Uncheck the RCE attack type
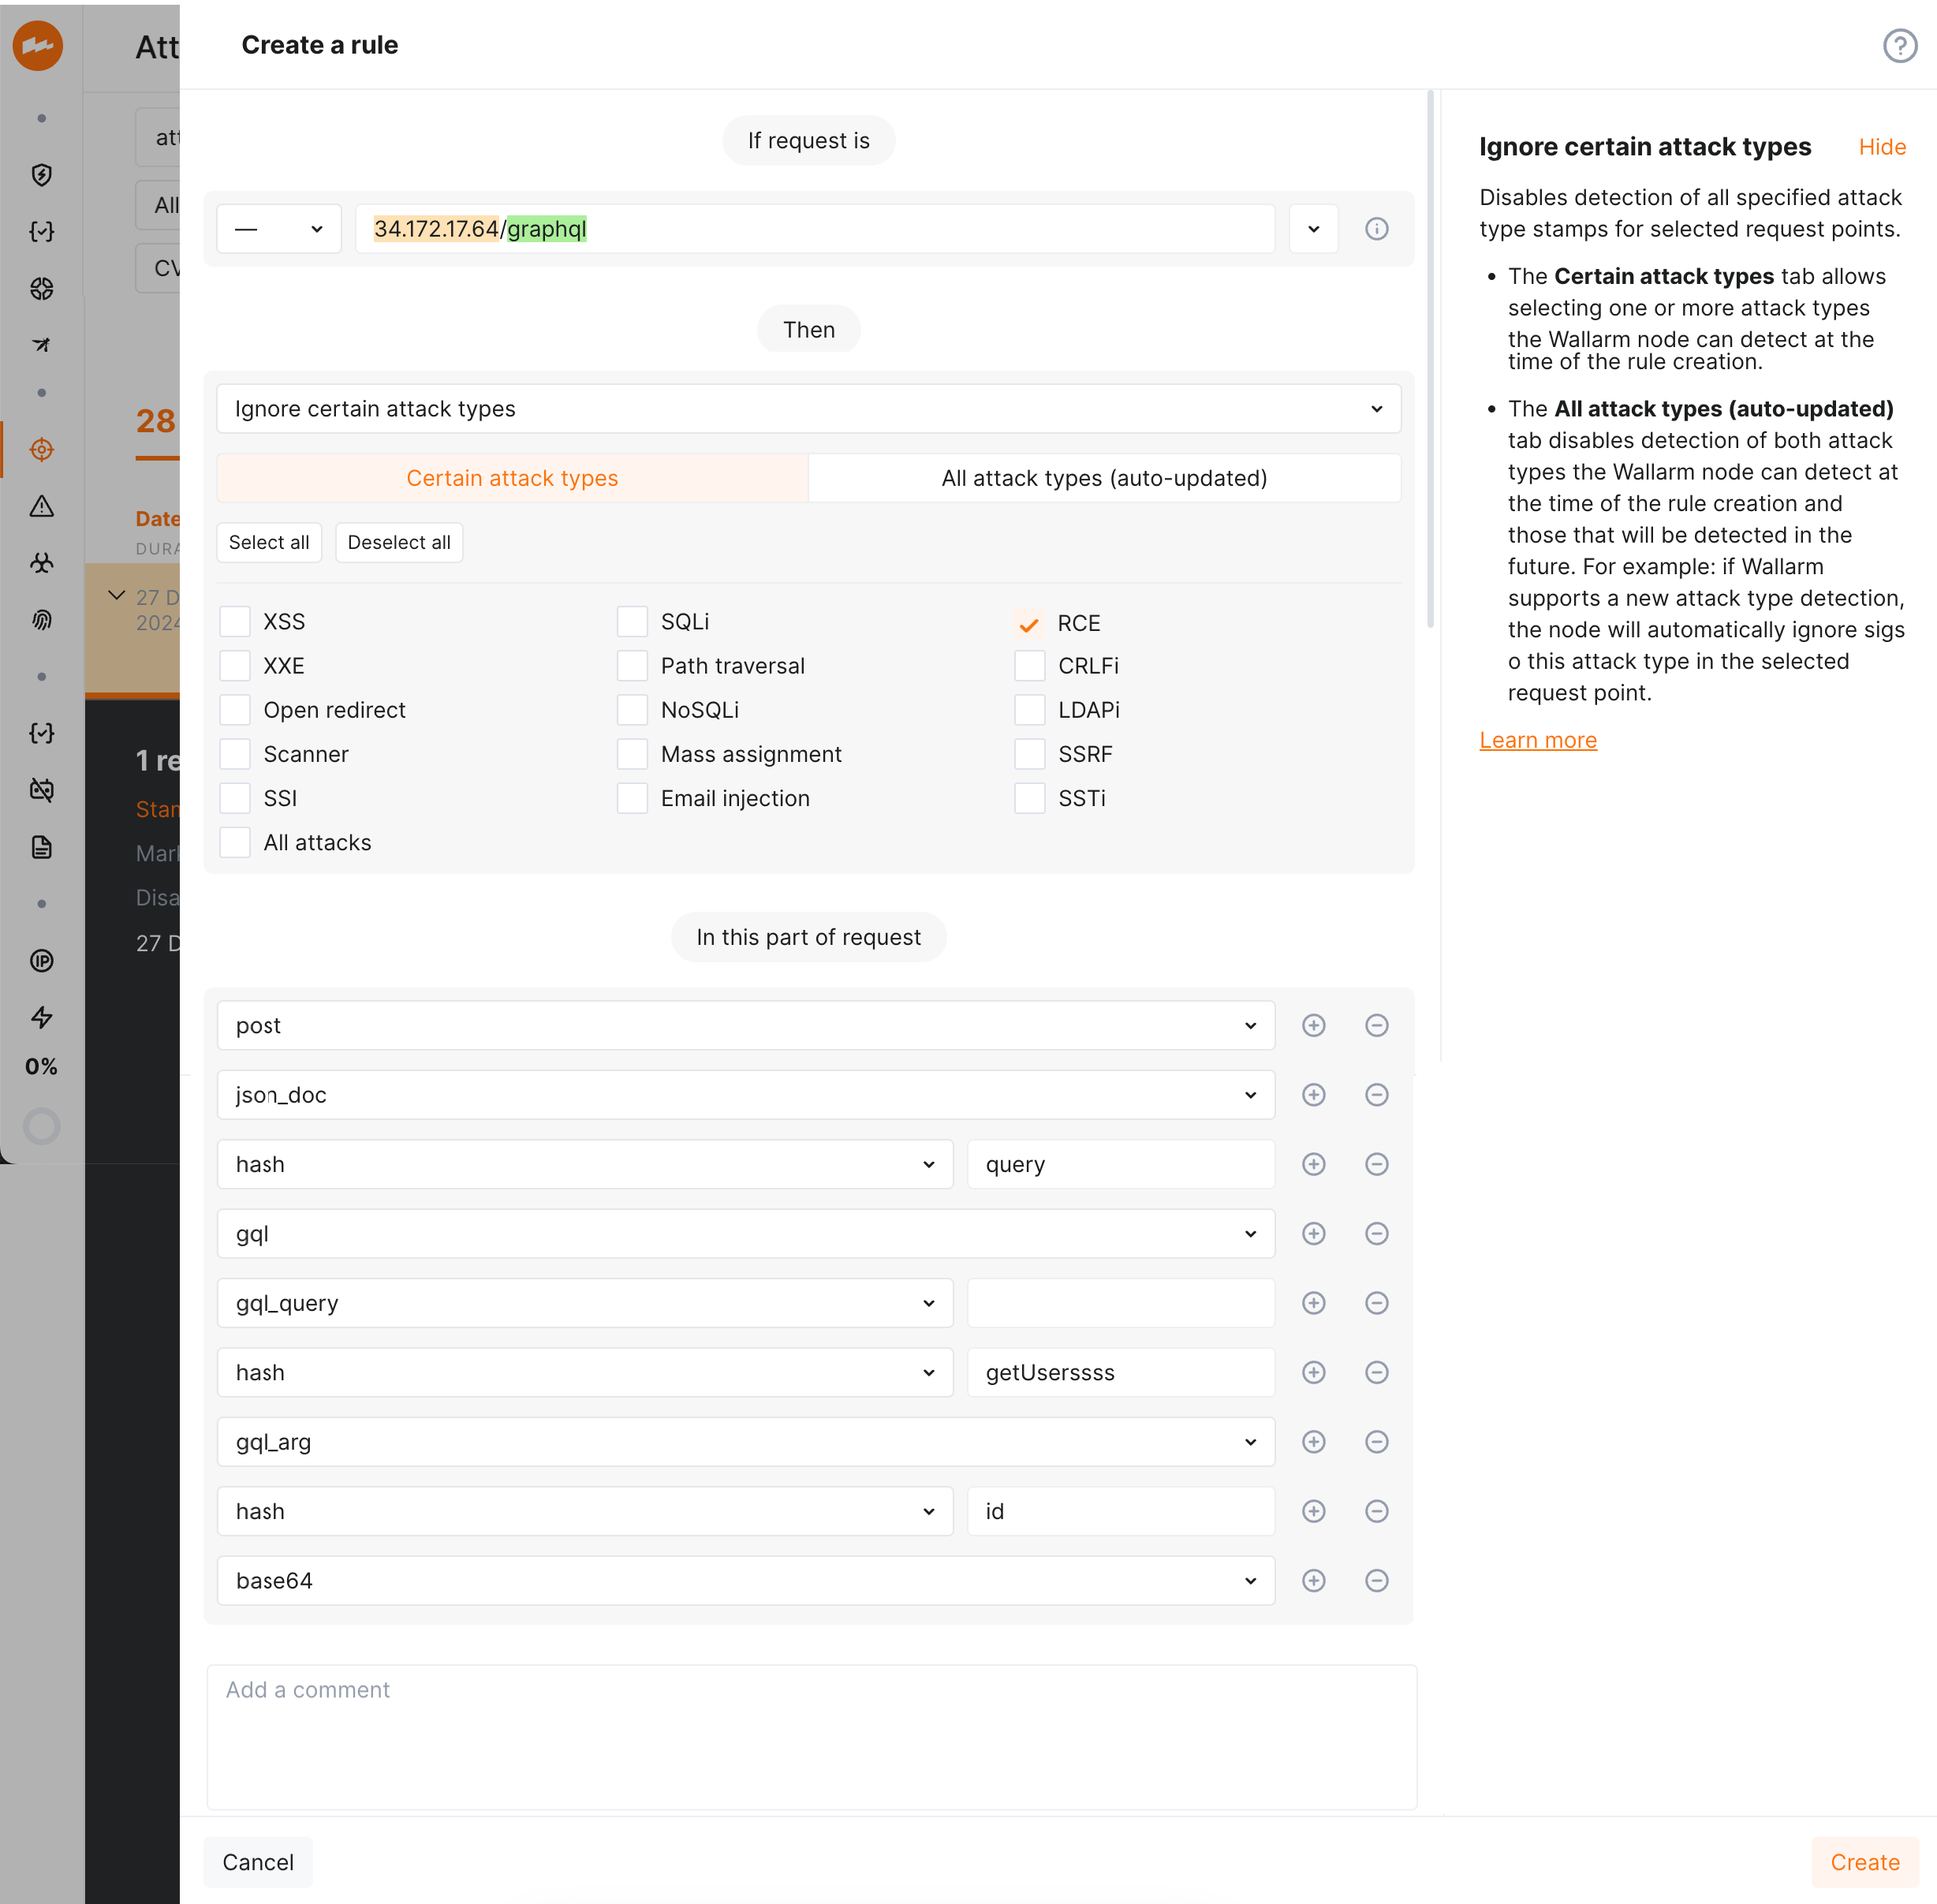This screenshot has height=1904, width=1937. (x=1028, y=624)
